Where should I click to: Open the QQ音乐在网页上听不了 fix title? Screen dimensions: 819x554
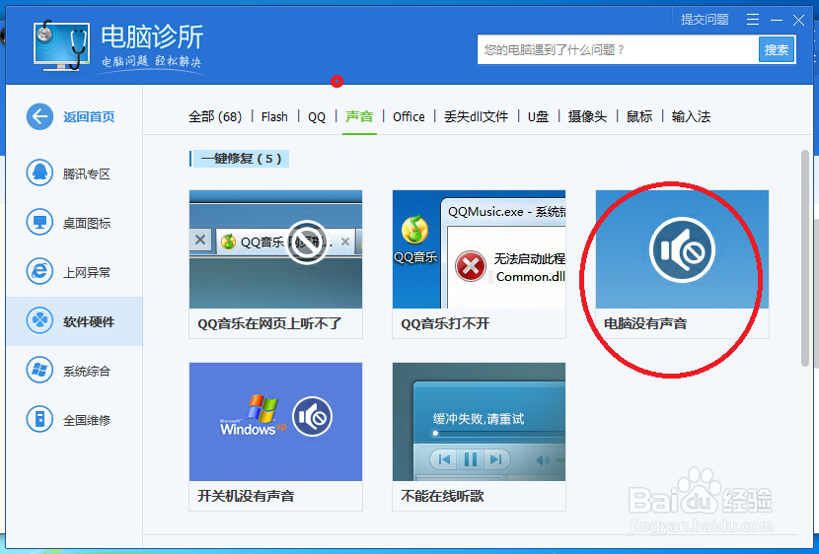269,324
